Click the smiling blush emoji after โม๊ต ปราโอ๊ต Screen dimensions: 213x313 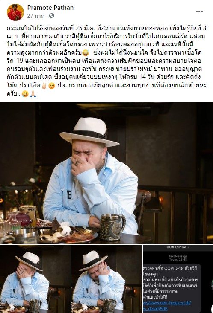[x=52, y=86]
